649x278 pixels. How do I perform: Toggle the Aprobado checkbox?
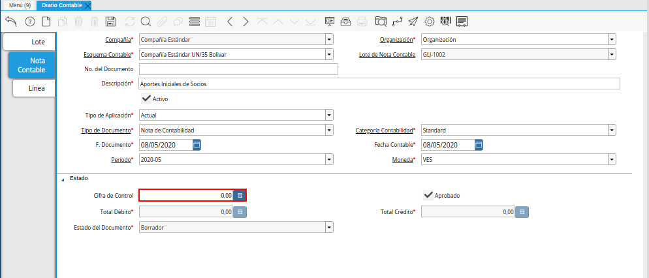tap(428, 195)
